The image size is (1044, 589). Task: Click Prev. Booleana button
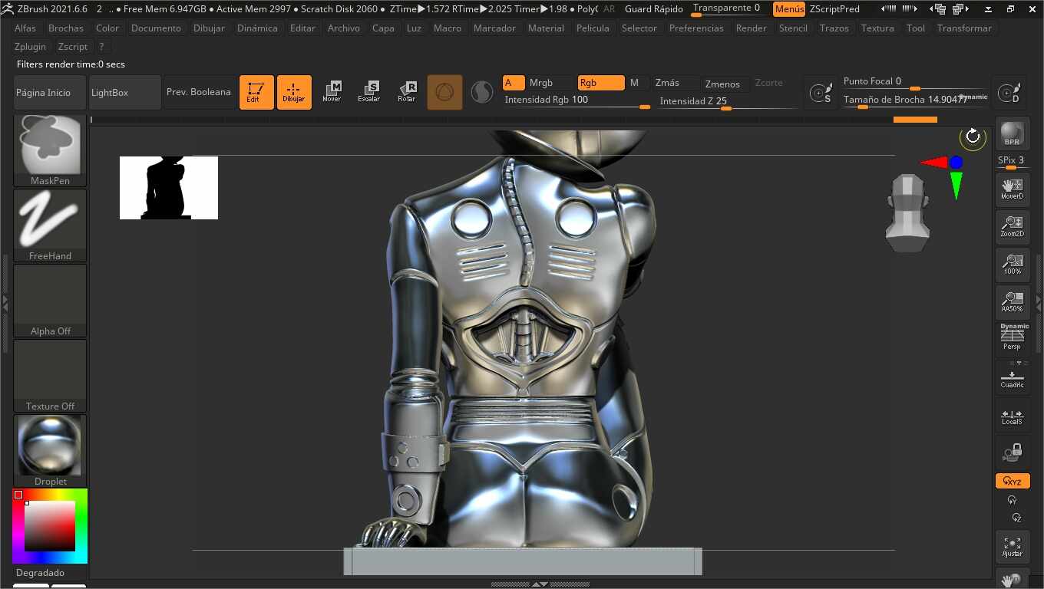(199, 92)
